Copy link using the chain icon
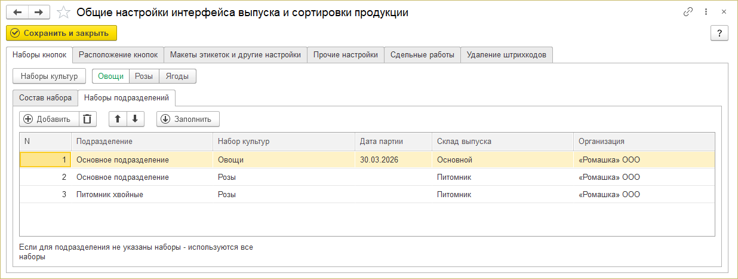The image size is (738, 279). 688,12
